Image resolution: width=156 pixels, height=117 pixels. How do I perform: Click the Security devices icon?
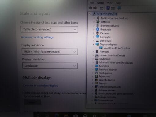coord(96,80)
